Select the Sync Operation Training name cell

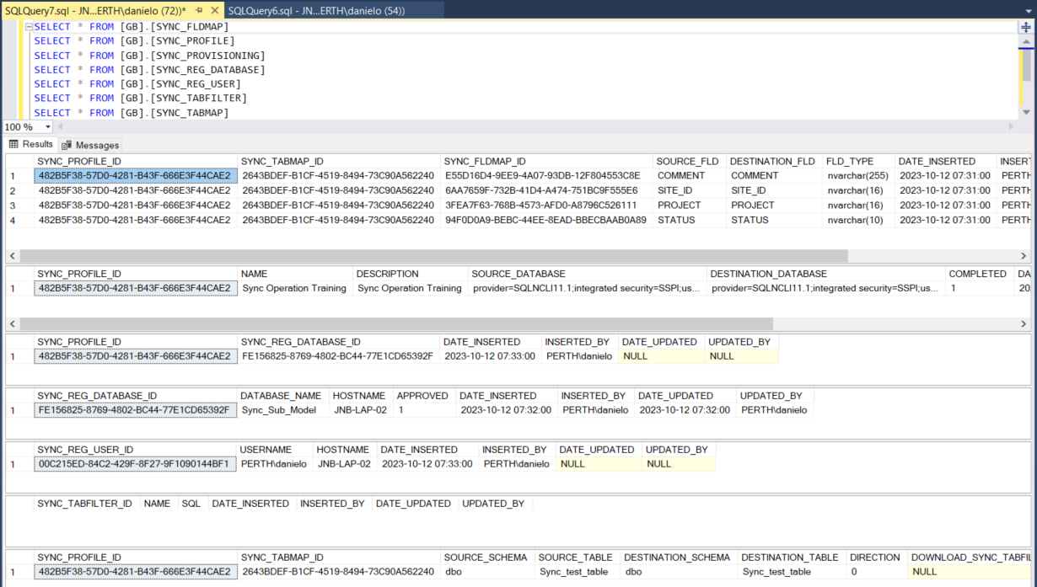pos(294,287)
